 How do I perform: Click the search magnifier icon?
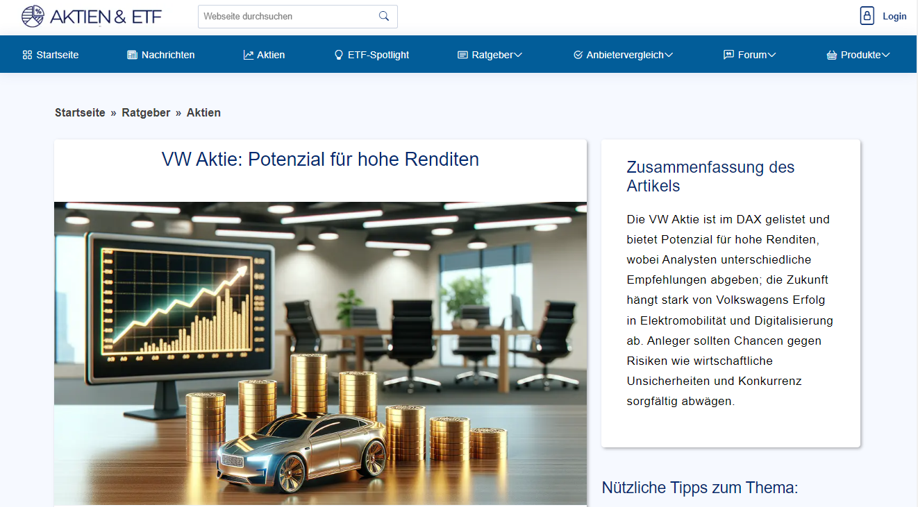384,16
